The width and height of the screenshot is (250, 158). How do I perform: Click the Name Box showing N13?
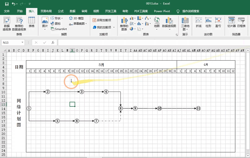(x=11, y=43)
